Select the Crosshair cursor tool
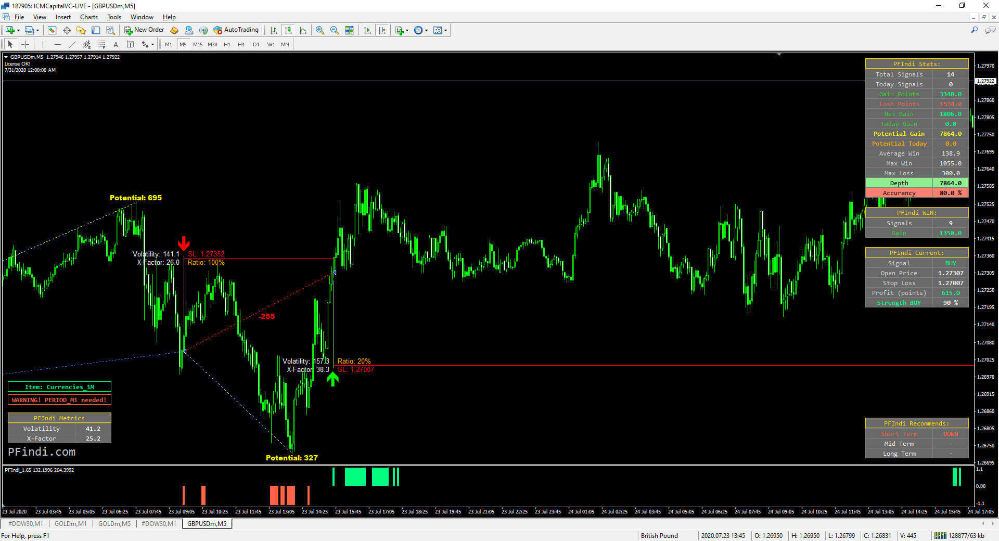The width and height of the screenshot is (999, 541). pos(25,45)
